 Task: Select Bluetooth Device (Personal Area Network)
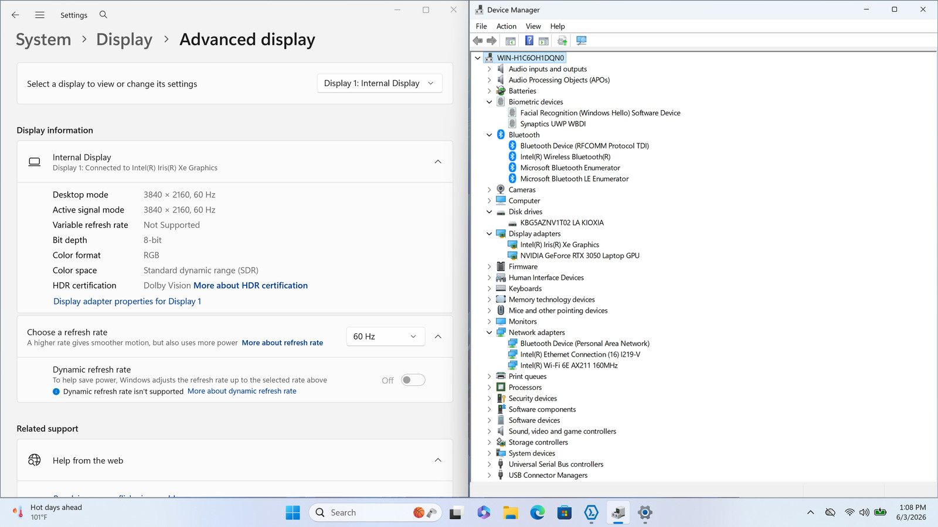click(585, 344)
